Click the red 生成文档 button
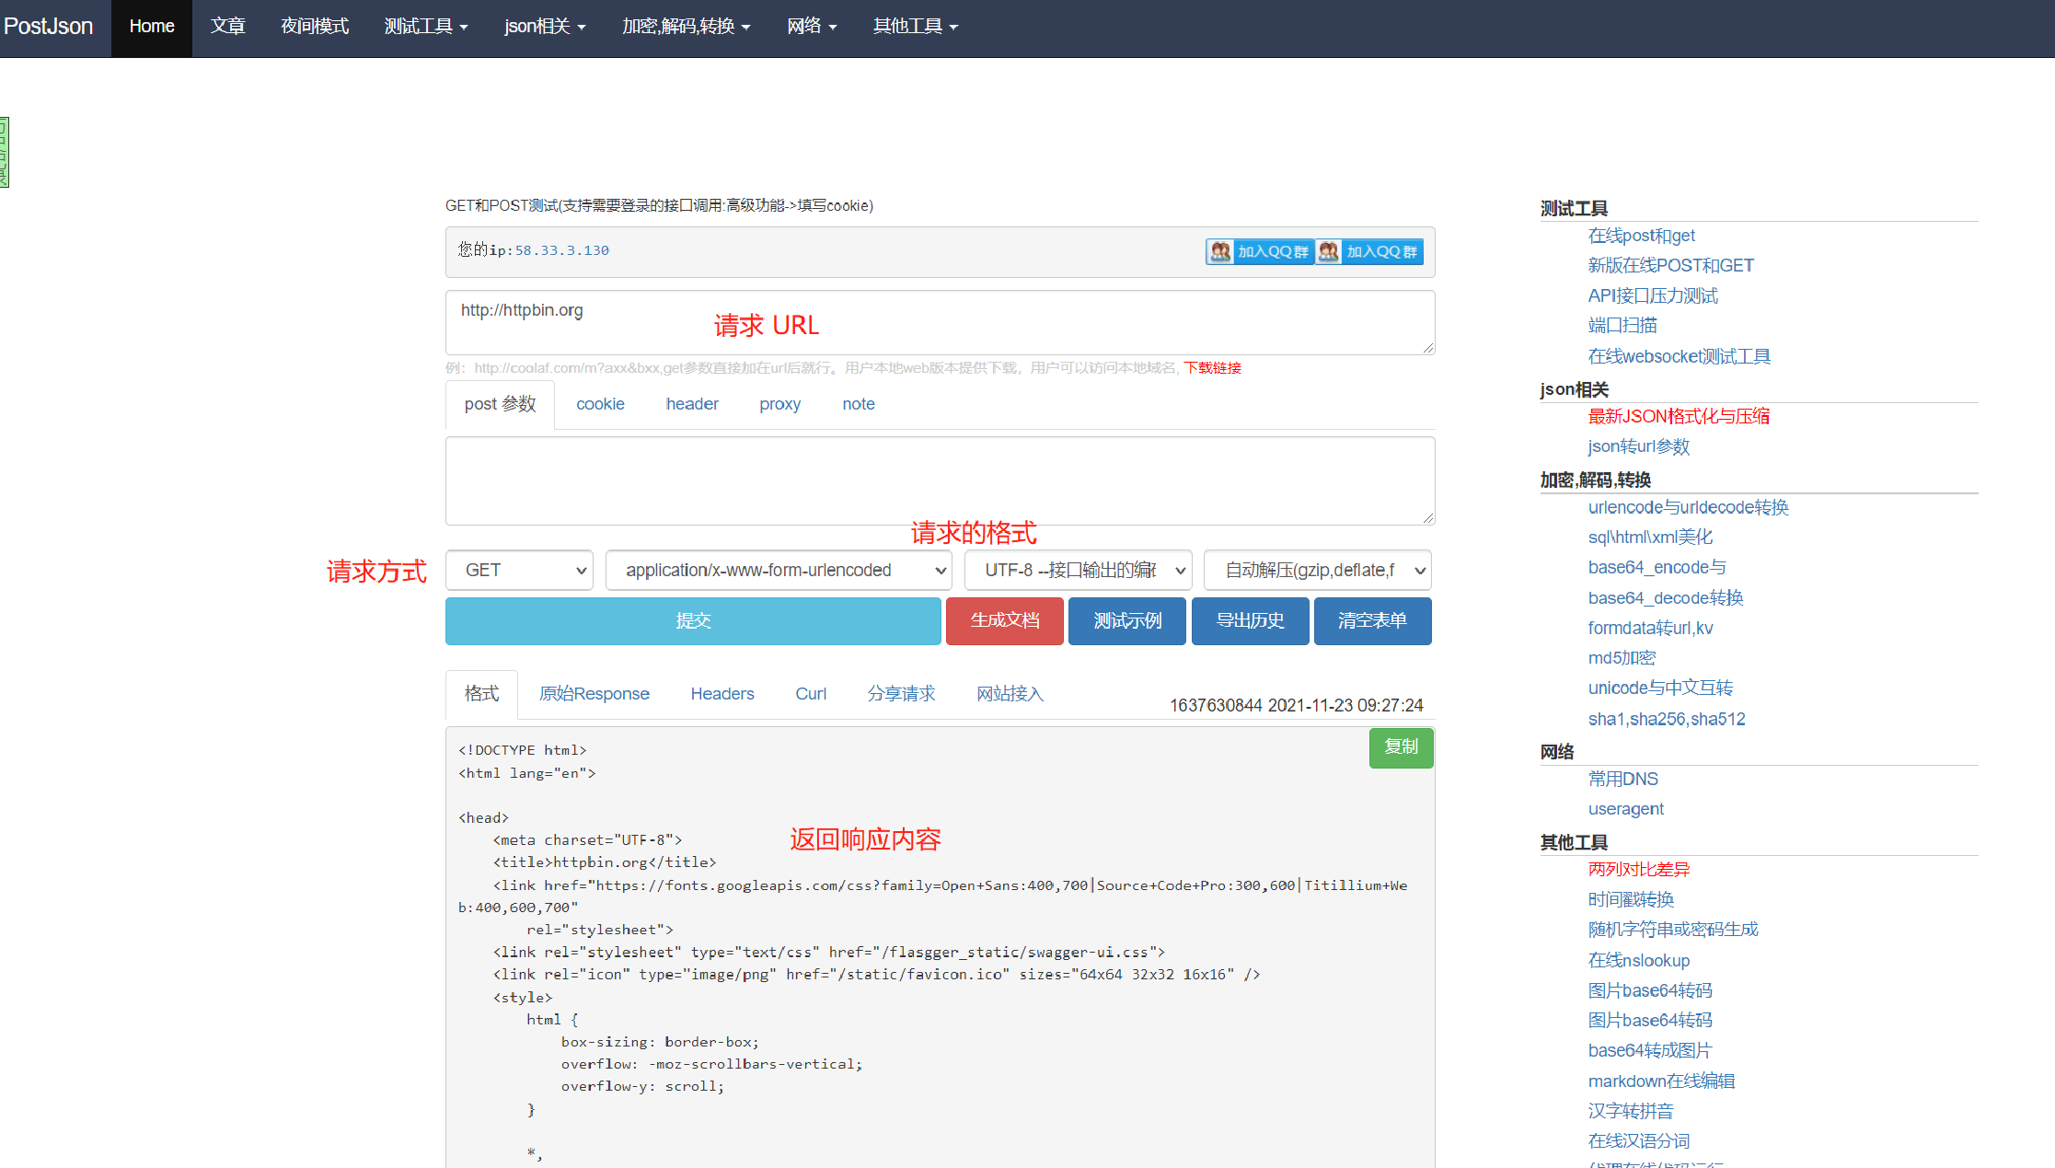Screen dimensions: 2055x1168 coord(1005,621)
